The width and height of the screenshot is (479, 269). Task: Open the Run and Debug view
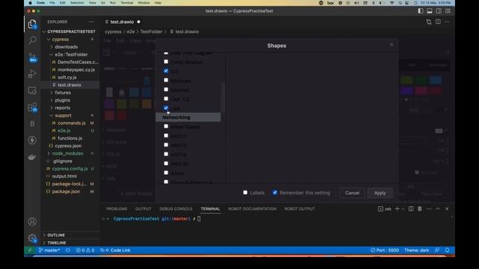32,74
